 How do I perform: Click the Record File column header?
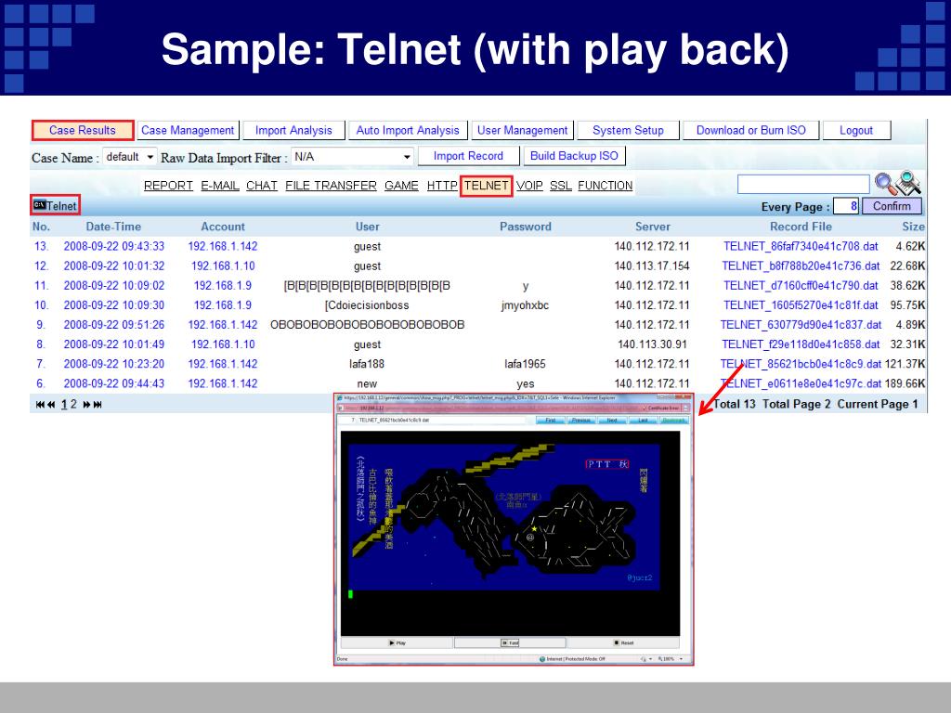tap(801, 227)
